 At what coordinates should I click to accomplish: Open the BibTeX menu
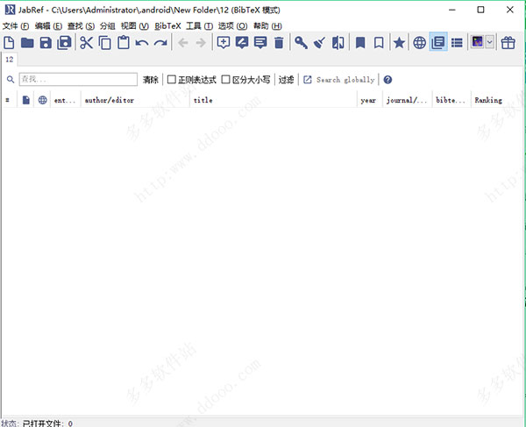tap(167, 25)
